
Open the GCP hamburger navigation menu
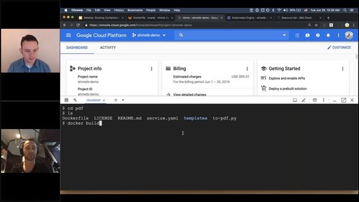pos(68,35)
